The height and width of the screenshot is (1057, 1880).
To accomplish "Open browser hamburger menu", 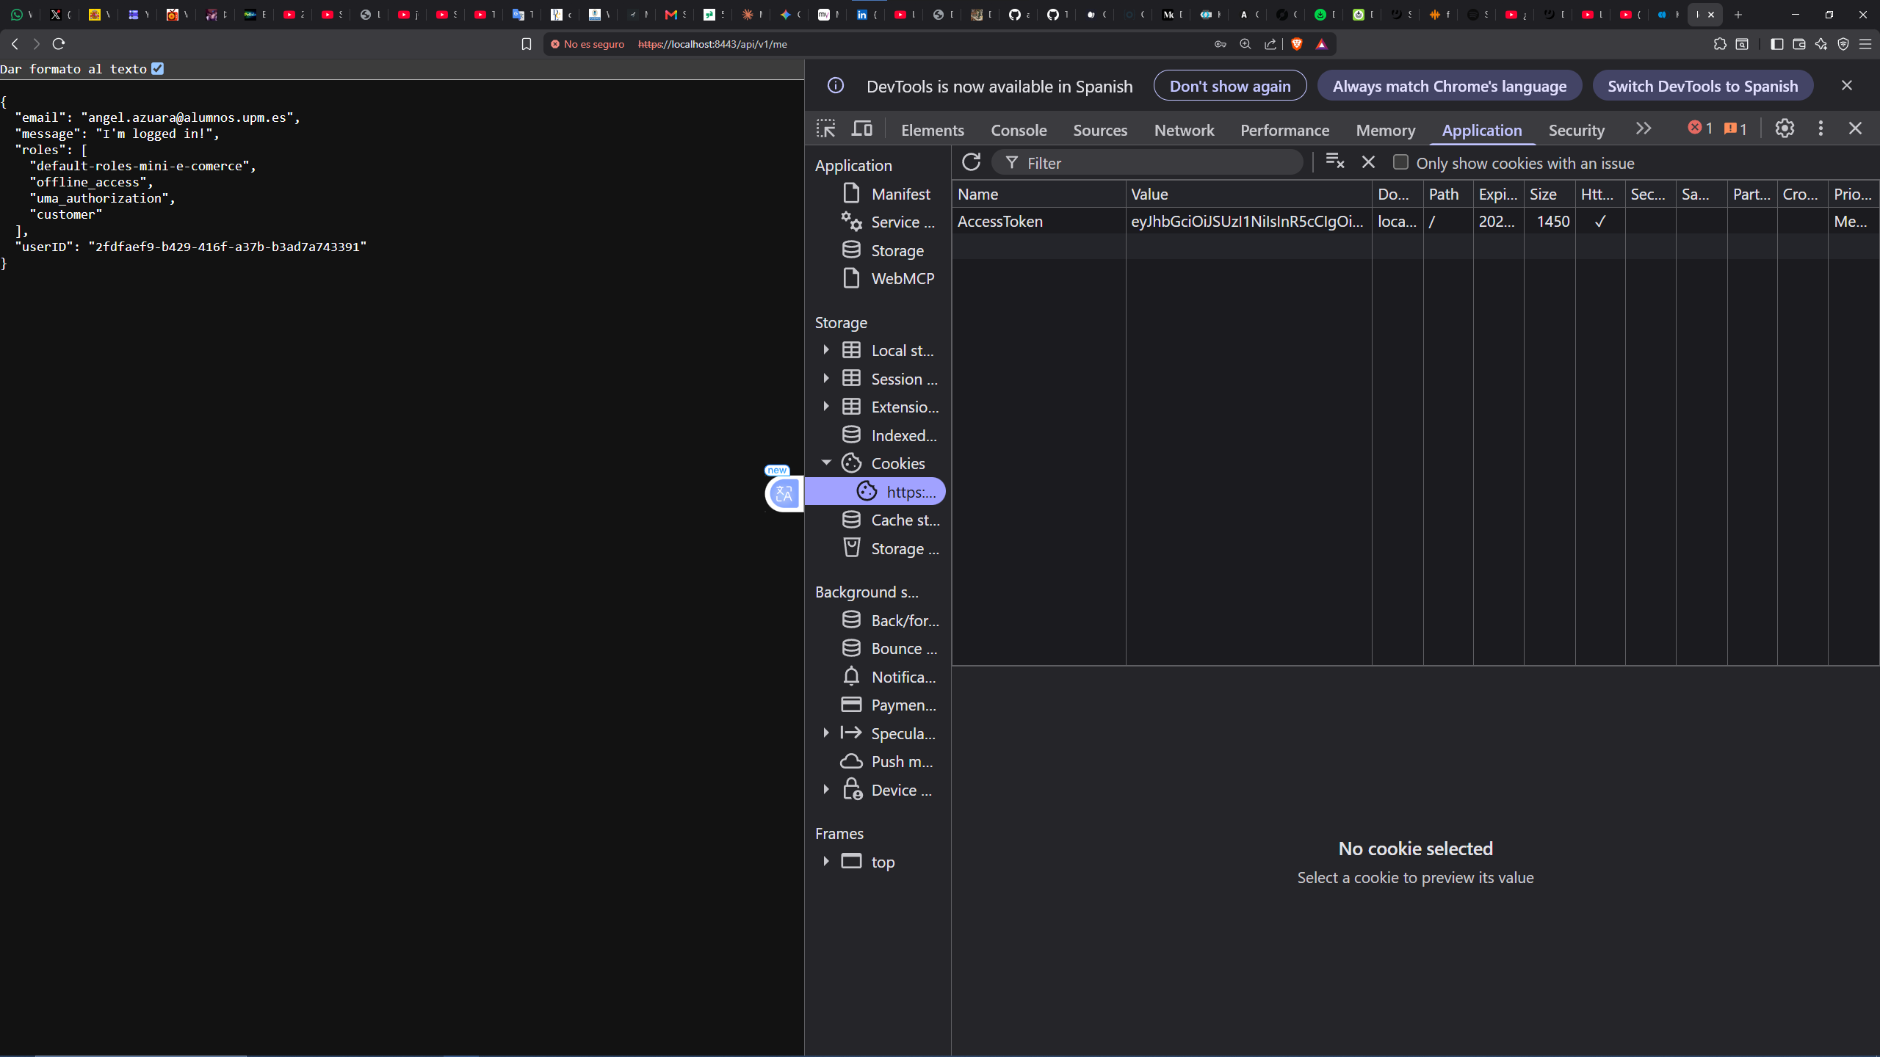I will tap(1865, 44).
